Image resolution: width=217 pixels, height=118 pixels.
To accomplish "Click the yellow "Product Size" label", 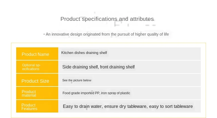I will [x=37, y=81].
